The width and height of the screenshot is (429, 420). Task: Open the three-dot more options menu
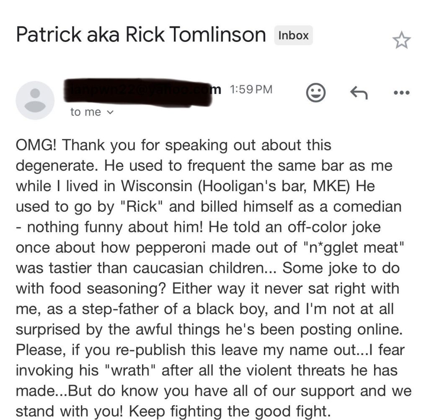(x=401, y=92)
